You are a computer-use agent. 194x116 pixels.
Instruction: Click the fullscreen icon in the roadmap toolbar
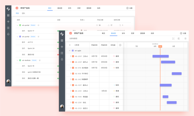[x=173, y=39]
